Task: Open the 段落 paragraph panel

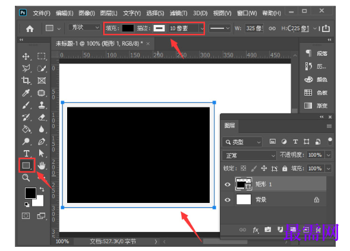Action: [316, 53]
